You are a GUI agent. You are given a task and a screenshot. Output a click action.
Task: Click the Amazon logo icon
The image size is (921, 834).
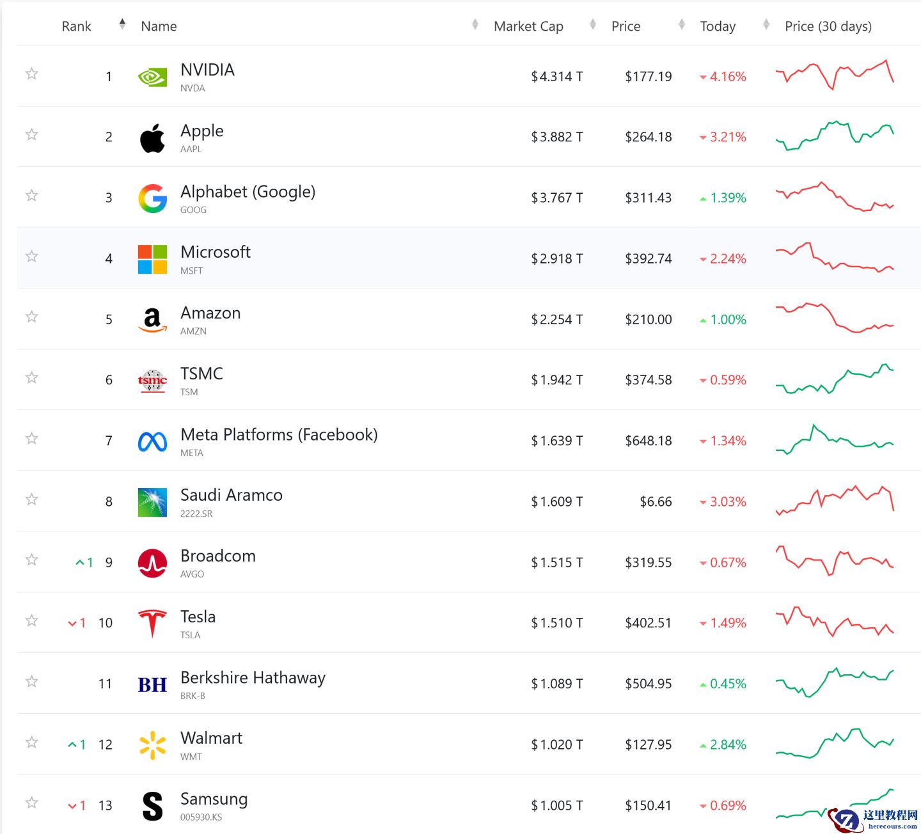click(152, 319)
